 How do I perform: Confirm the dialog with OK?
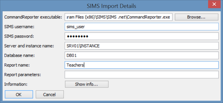tap(19, 94)
